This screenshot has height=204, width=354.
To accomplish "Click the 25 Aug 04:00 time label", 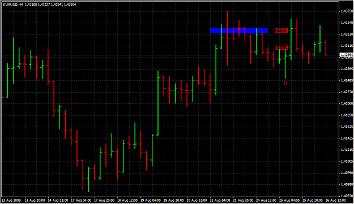I will (x=289, y=200).
